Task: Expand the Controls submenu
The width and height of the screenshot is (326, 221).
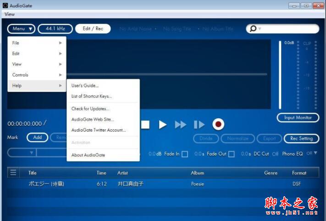Action: point(37,75)
